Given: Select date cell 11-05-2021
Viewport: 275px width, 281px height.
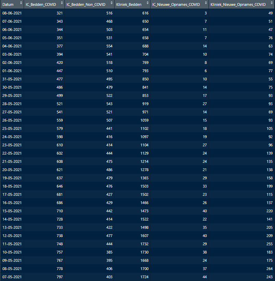Looking at the screenshot, I should click(12, 244).
